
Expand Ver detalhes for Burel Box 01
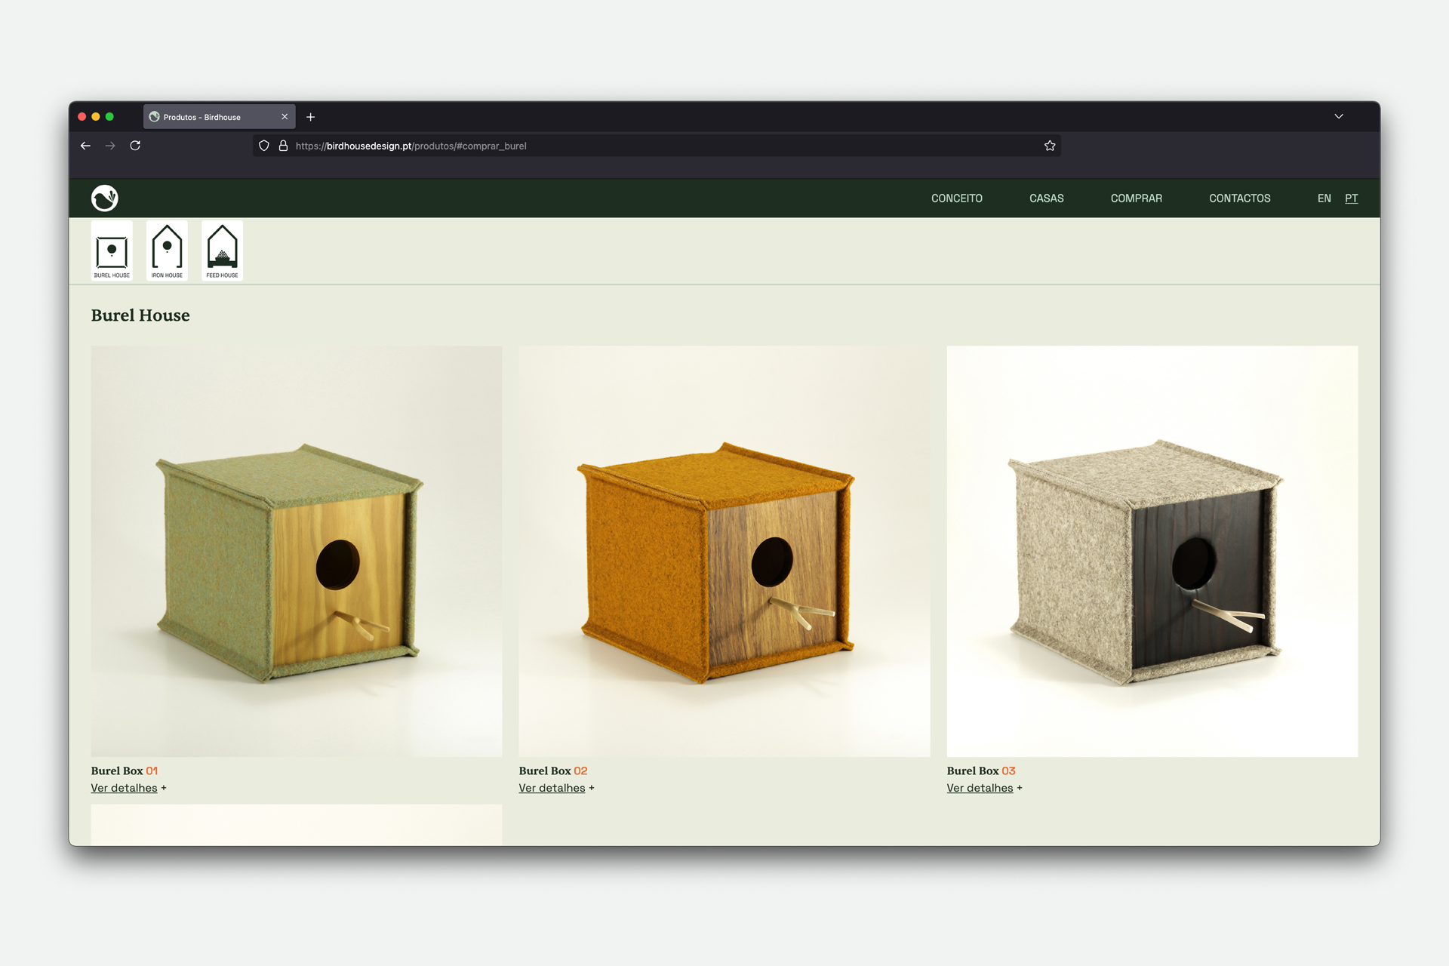pos(125,788)
